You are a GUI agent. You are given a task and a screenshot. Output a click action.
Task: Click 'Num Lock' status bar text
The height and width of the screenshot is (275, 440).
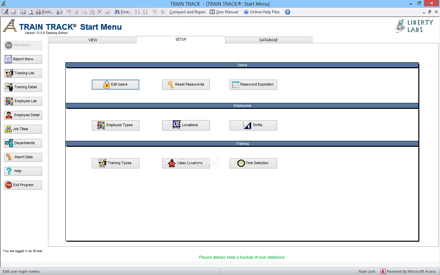[x=367, y=271]
